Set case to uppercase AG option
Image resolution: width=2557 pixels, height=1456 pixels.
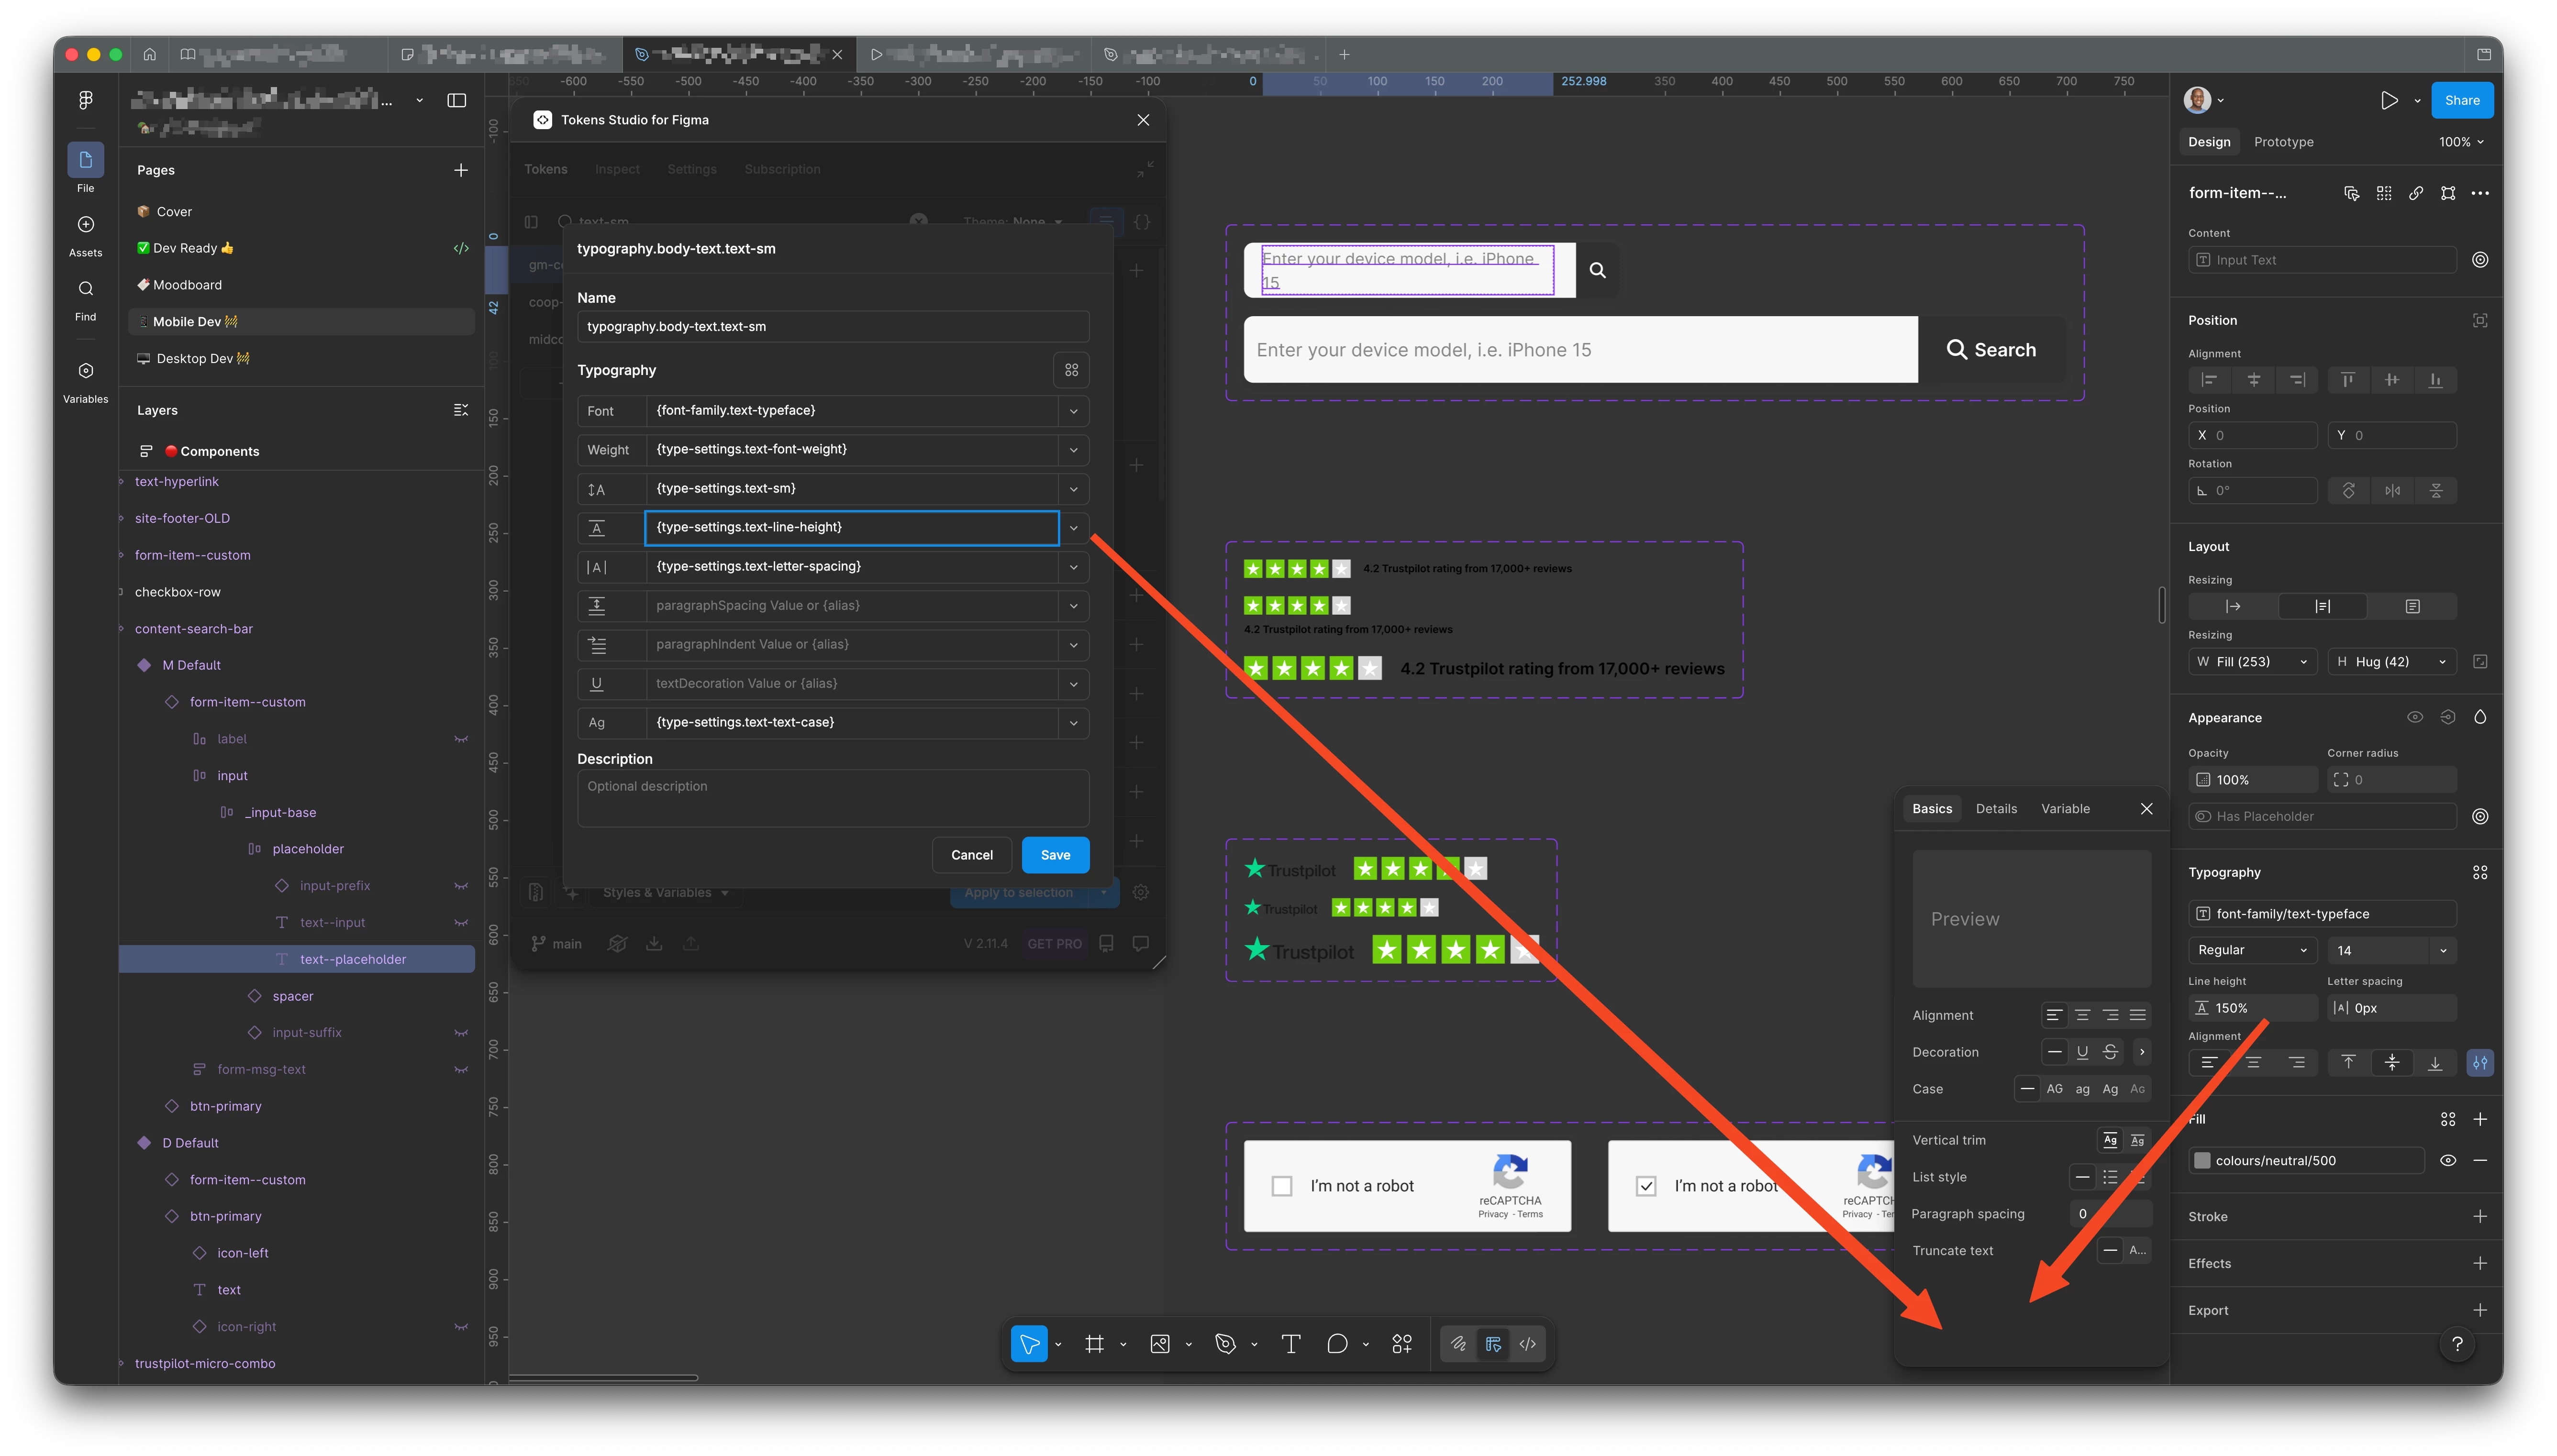[2054, 1089]
